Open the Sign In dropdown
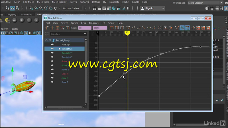This screenshot has width=228, height=128. click(x=163, y=8)
